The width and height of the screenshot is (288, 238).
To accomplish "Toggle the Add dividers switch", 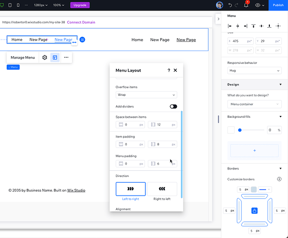I will pos(173,106).
